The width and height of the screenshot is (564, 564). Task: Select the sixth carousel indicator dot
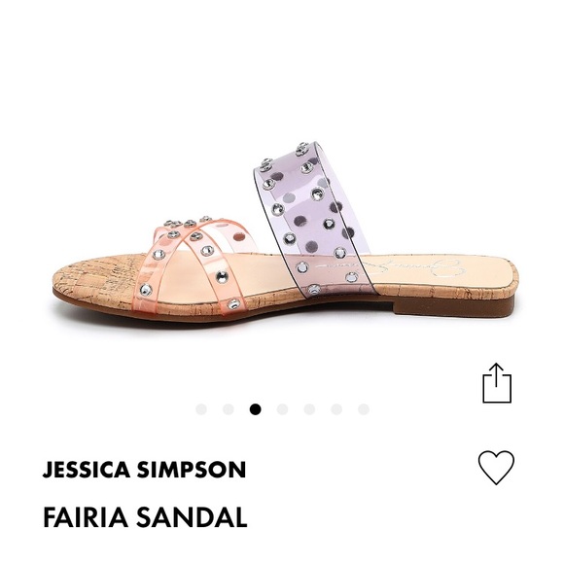[336, 409]
